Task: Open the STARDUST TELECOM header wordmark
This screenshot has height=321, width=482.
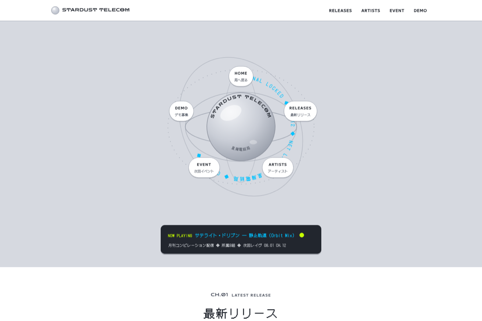Action: click(96, 10)
